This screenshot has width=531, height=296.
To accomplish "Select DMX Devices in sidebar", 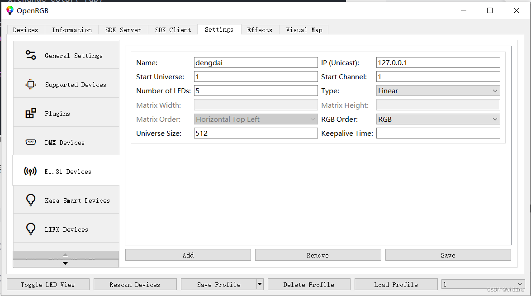I will pos(66,142).
